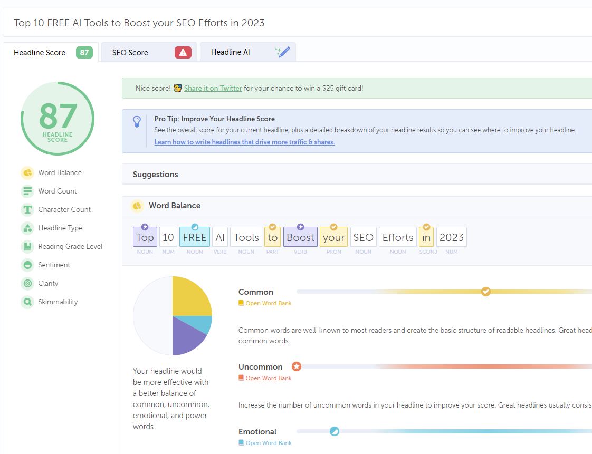Select the Clarity target icon

click(27, 283)
